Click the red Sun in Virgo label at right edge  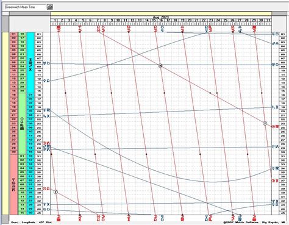click(x=276, y=127)
